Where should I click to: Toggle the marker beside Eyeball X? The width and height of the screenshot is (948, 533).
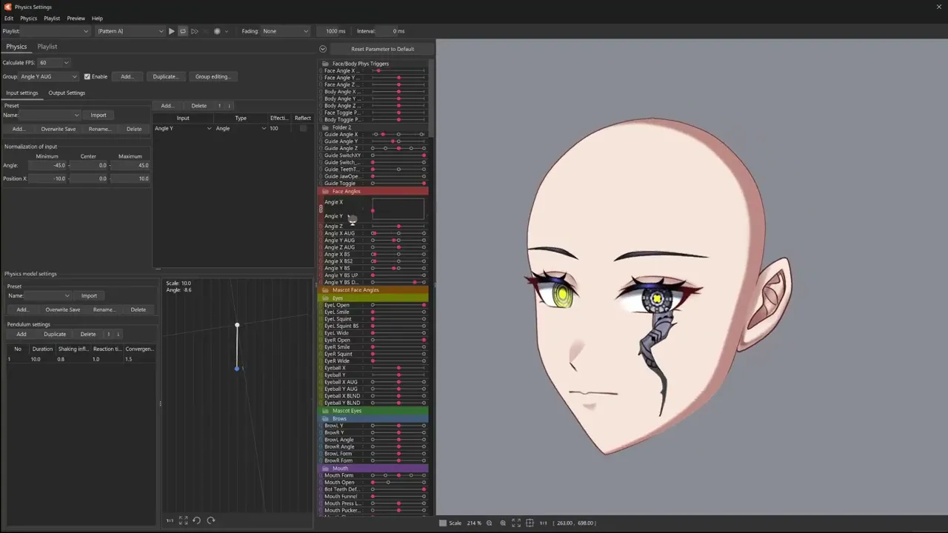(321, 368)
